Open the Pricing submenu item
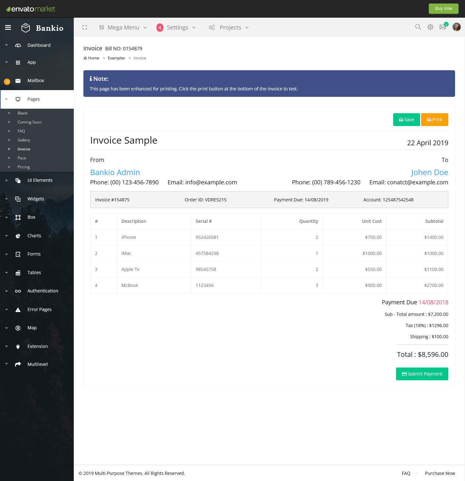This screenshot has width=465, height=481. 24,167
